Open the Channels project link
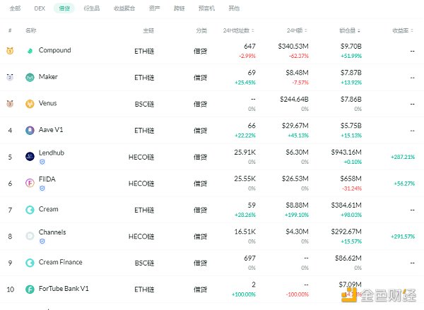This screenshot has height=310, width=424. (x=52, y=232)
